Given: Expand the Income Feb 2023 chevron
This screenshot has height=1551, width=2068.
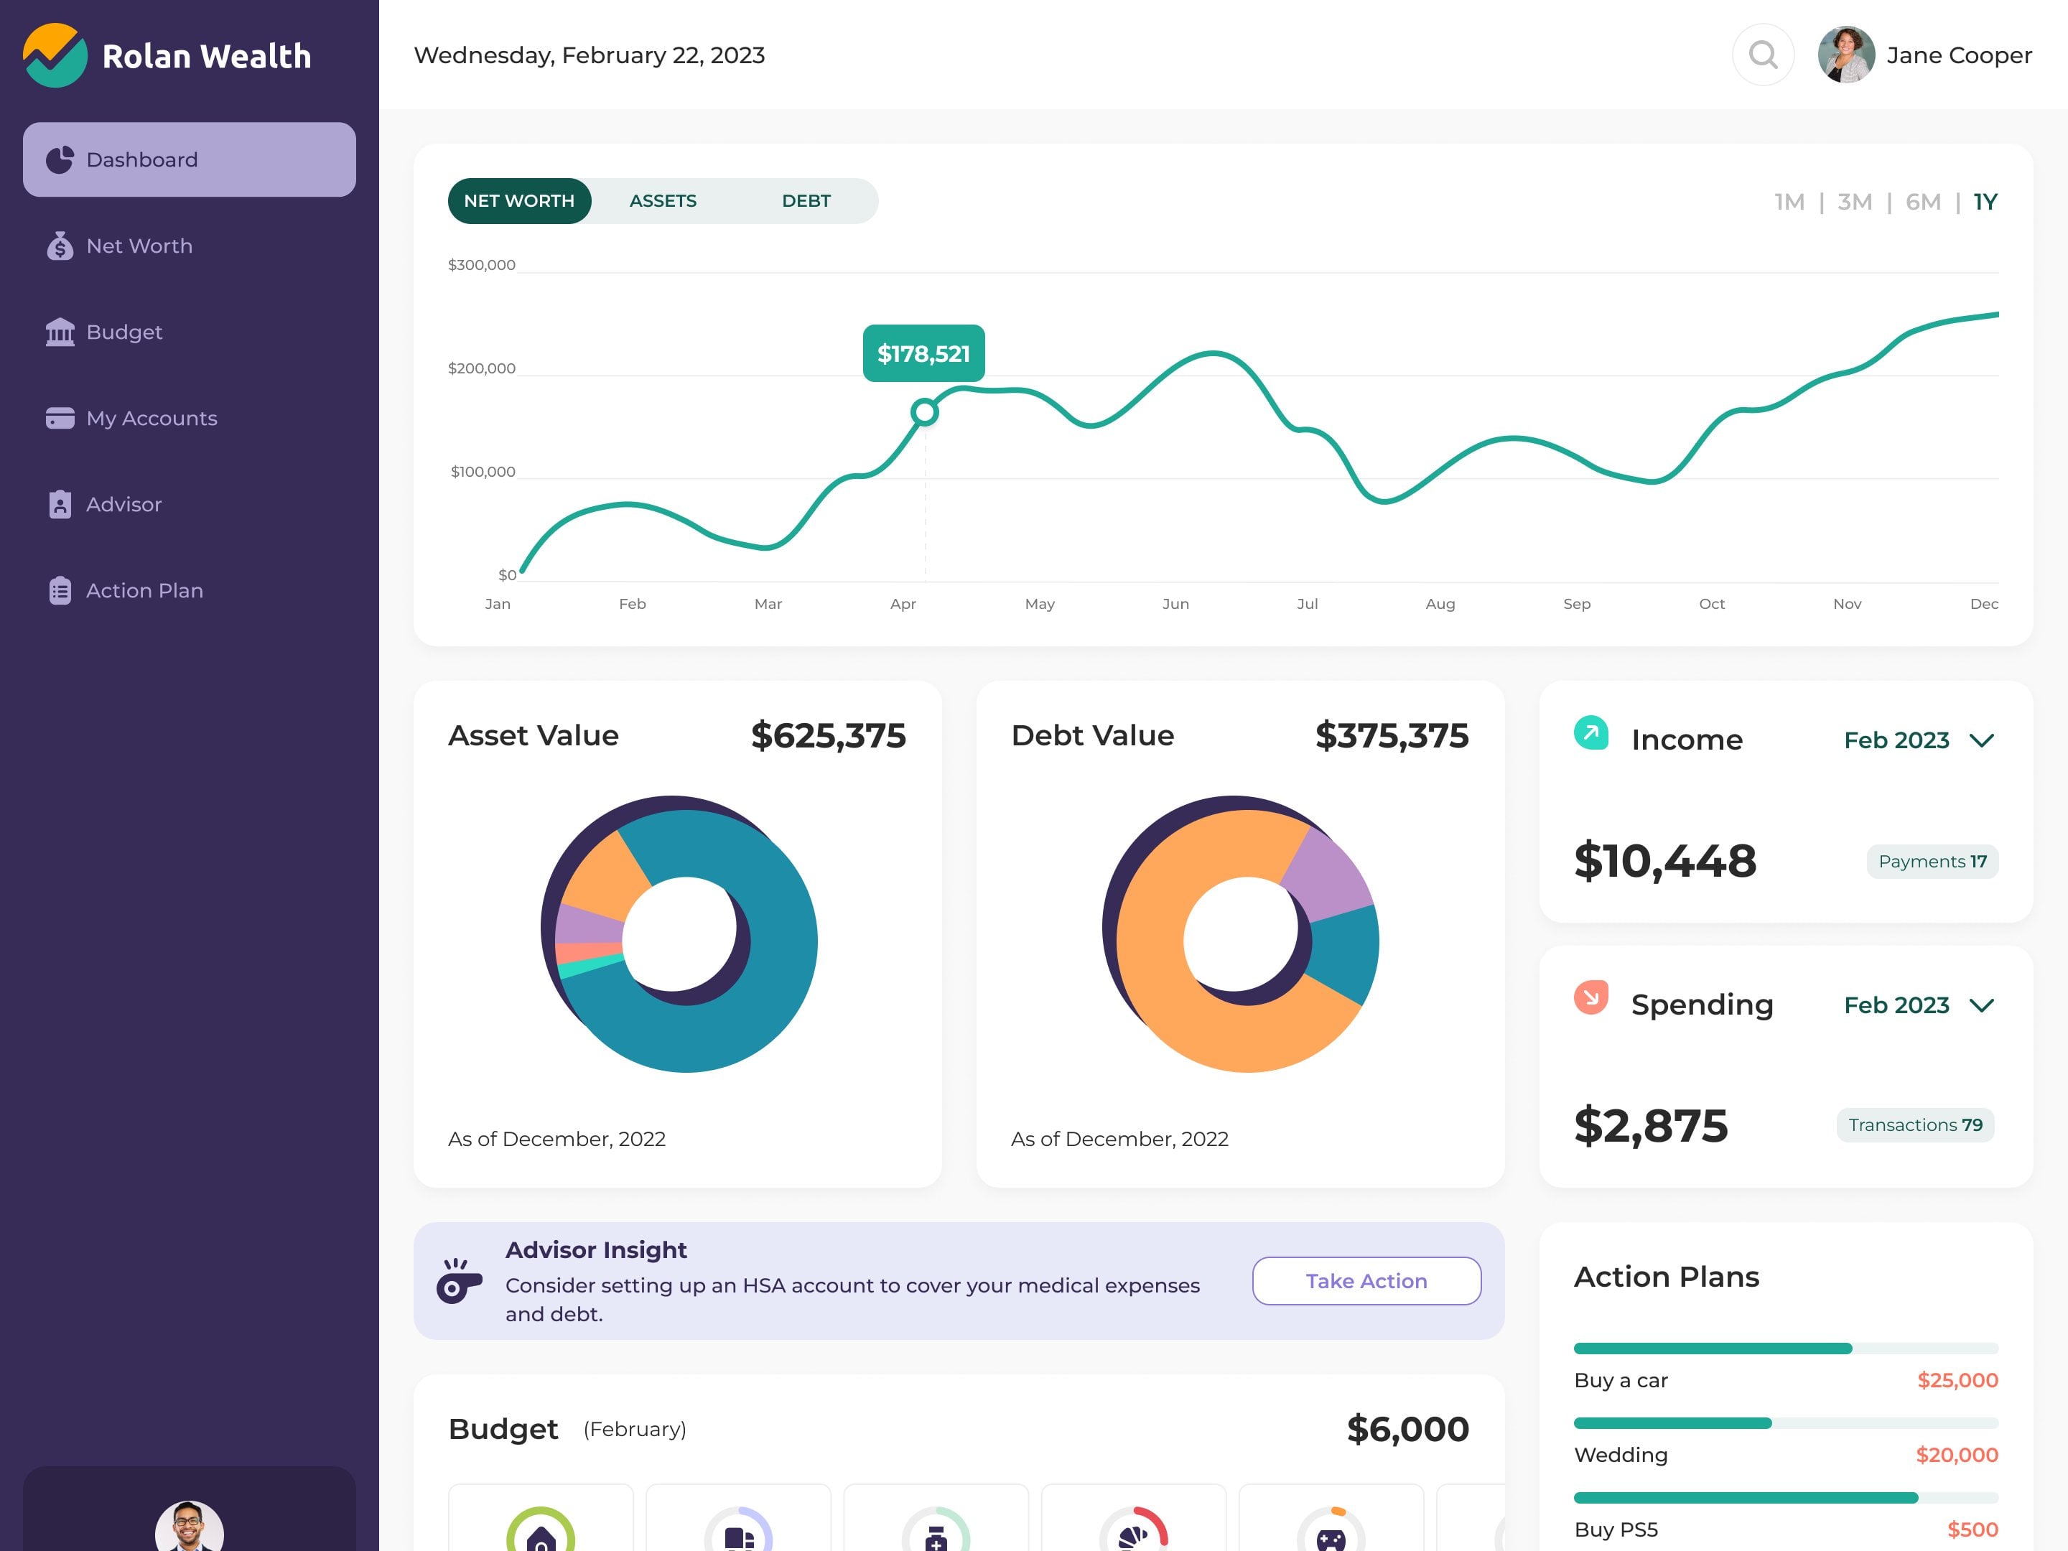Looking at the screenshot, I should click(1981, 740).
